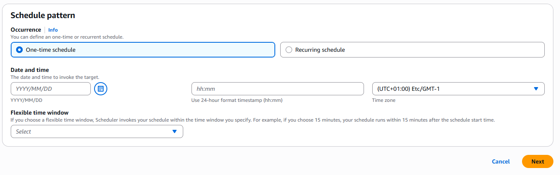Screen dimensions: 560x175
Task: Click the YYYY/MM/DD hint below date field
Action: click(26, 100)
